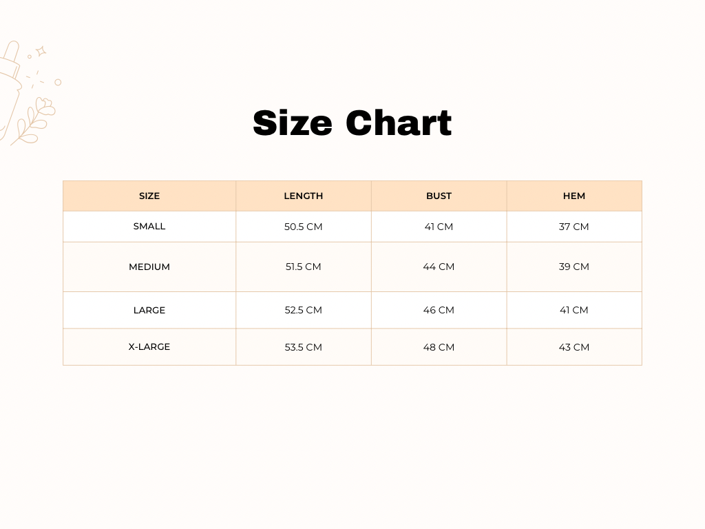
Task: Select the LENGTH column header
Action: (x=304, y=196)
